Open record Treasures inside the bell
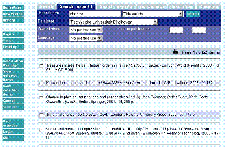Viewport: 225px width, 147px height. coord(133,67)
